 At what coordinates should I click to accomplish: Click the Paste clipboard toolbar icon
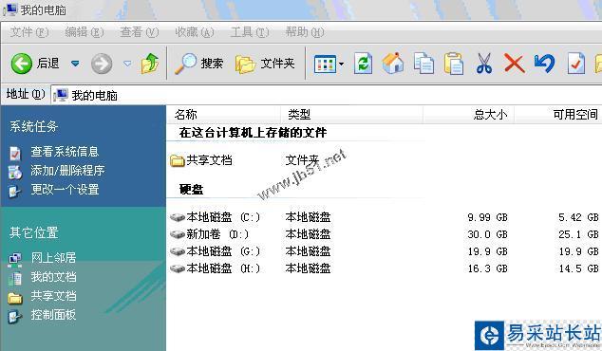coord(454,64)
